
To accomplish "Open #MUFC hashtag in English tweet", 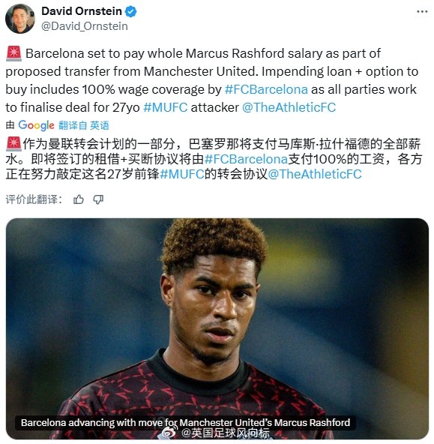I will [165, 107].
